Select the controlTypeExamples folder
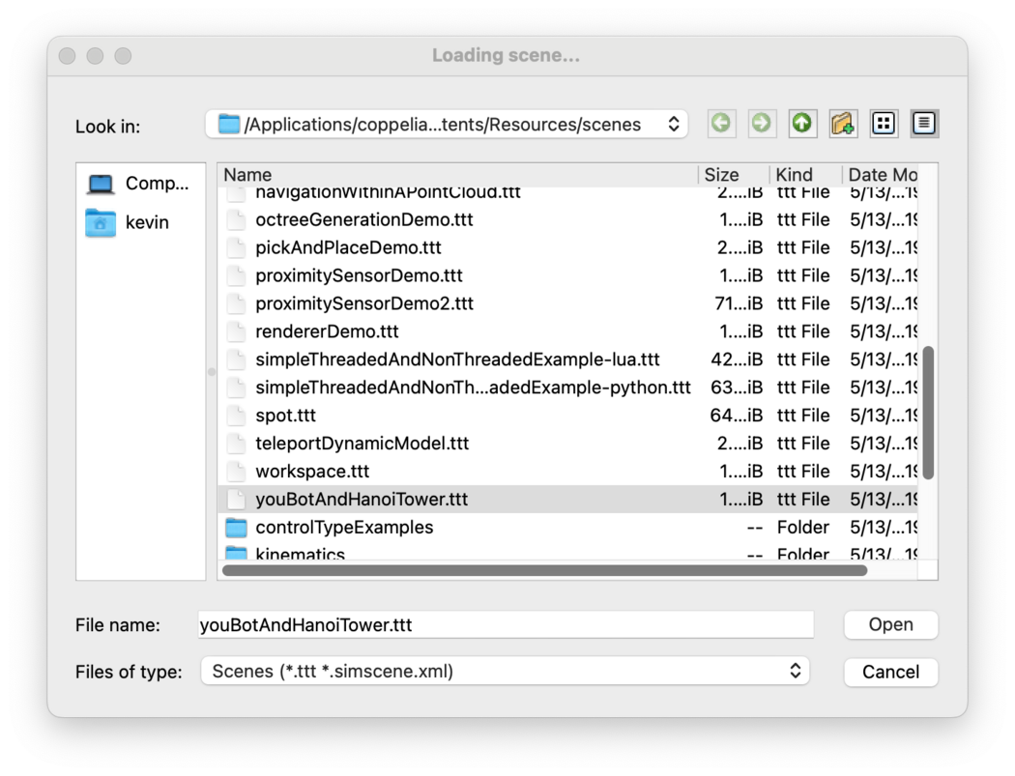 coord(343,528)
